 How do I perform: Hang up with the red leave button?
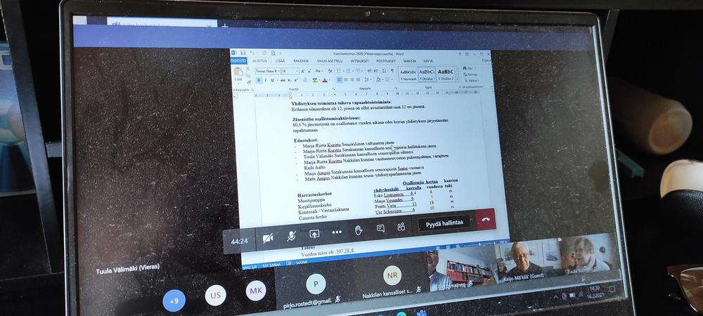point(485,220)
